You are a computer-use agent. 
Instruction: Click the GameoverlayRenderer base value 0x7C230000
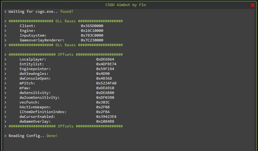click(x=92, y=40)
